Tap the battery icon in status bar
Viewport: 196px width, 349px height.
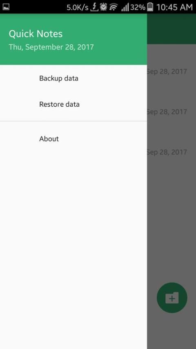[x=150, y=7]
